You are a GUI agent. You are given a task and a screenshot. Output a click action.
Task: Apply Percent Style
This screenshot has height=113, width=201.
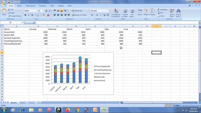[97, 15]
